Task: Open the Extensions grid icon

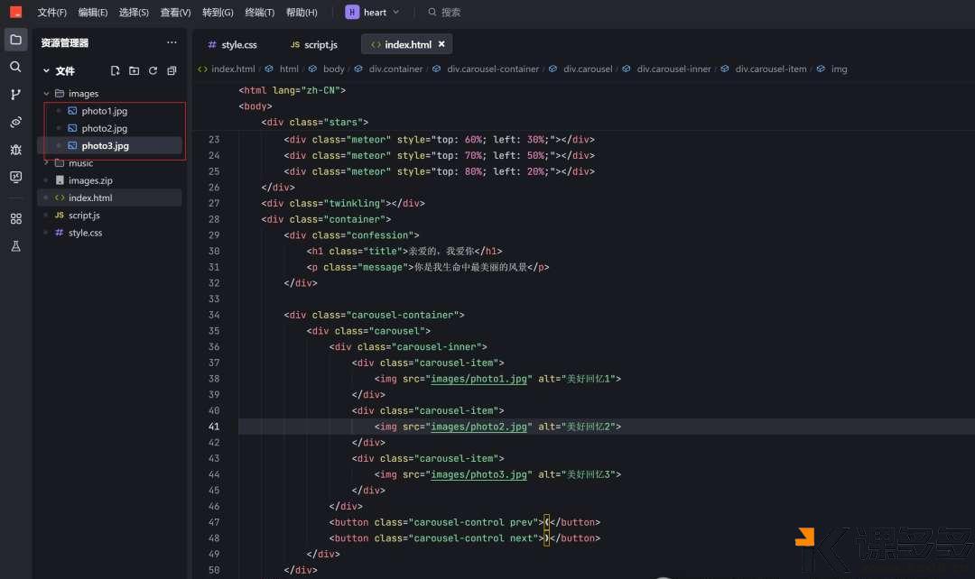Action: pos(15,218)
